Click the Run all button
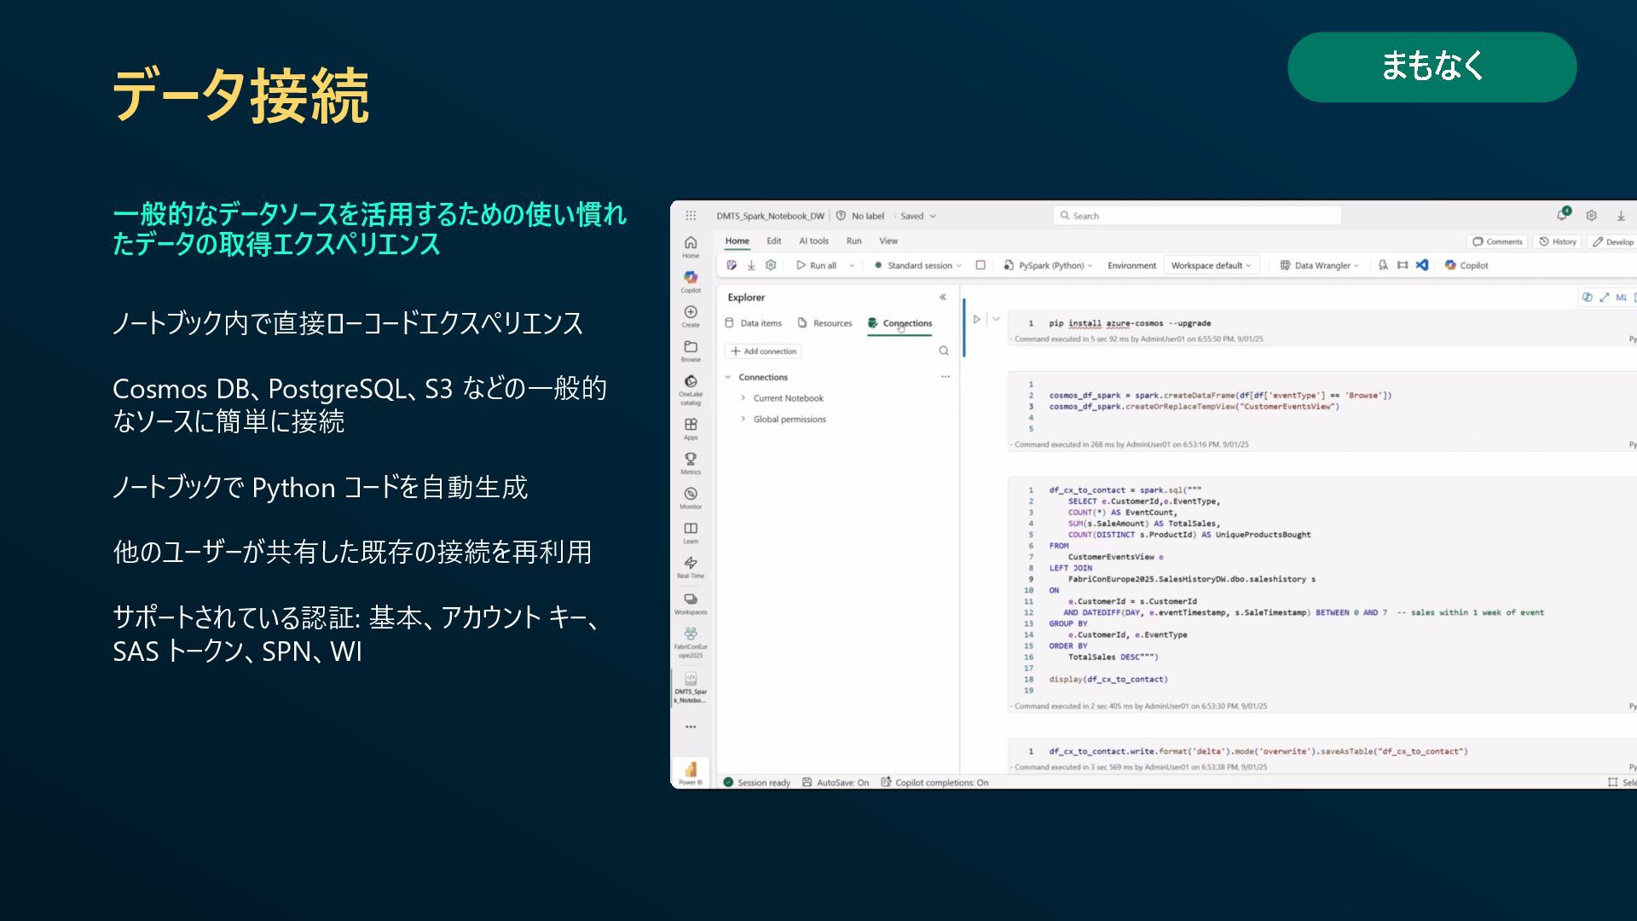This screenshot has height=921, width=1637. pyautogui.click(x=817, y=265)
